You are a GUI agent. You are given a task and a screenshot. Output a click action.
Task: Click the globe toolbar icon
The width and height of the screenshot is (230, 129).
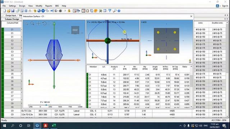pos(39,11)
